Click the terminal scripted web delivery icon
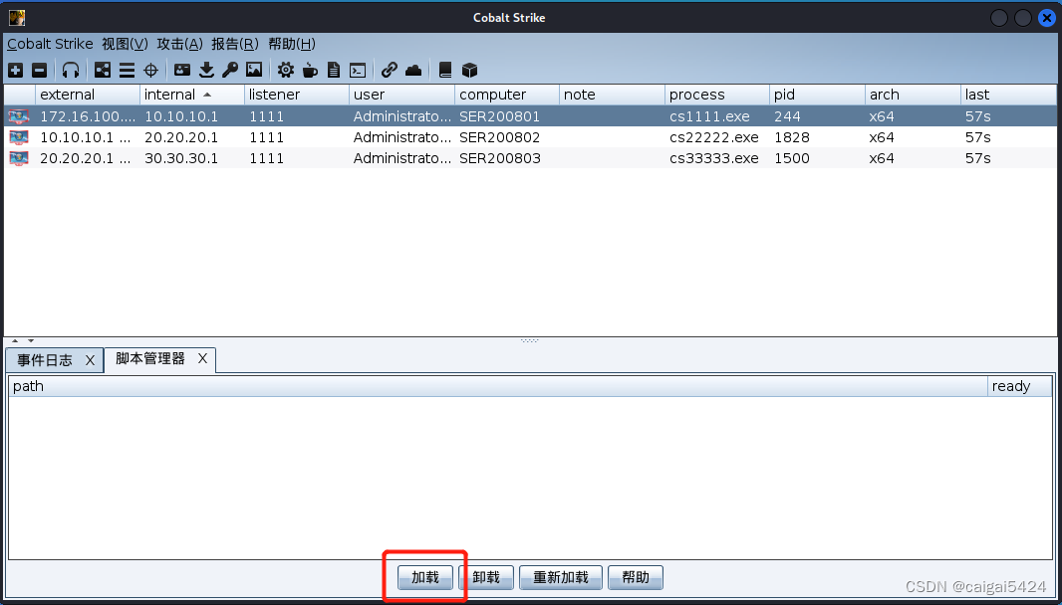This screenshot has width=1062, height=605. (x=357, y=70)
